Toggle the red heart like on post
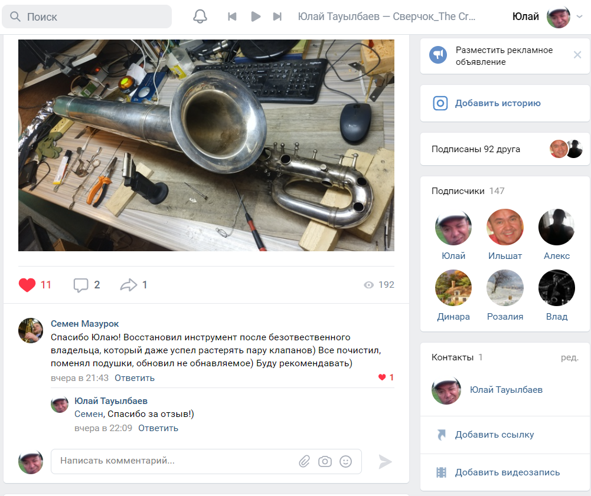591x496 pixels. pyautogui.click(x=27, y=285)
